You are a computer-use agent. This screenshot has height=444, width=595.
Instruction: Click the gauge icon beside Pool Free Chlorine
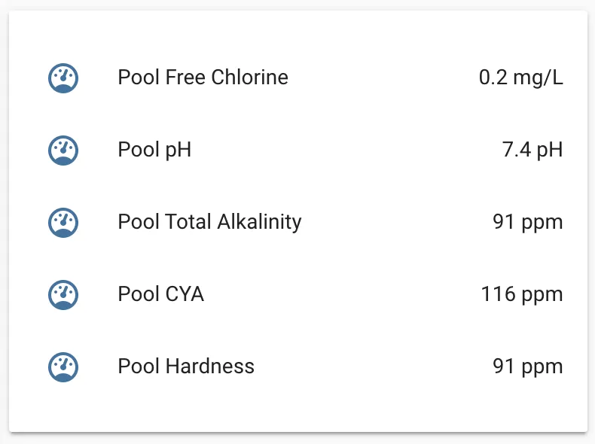(63, 78)
